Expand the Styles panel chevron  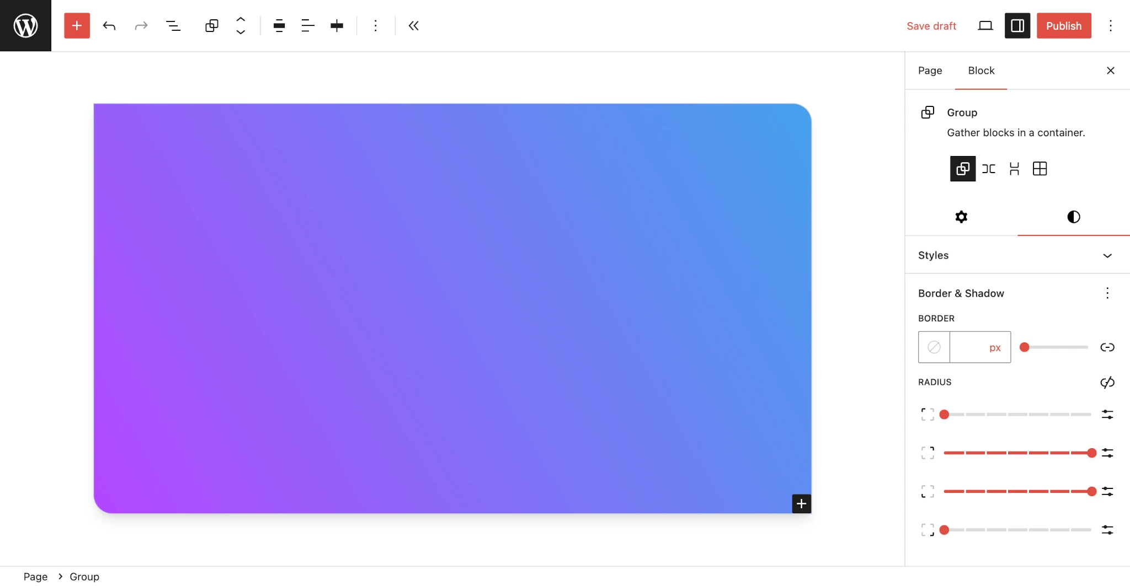click(x=1107, y=255)
